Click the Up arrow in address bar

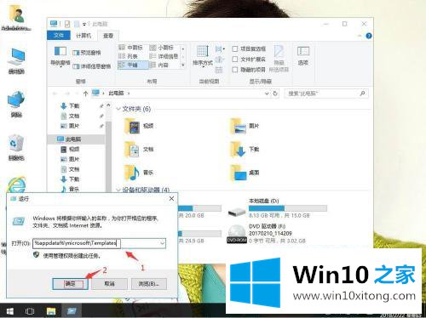(x=85, y=94)
